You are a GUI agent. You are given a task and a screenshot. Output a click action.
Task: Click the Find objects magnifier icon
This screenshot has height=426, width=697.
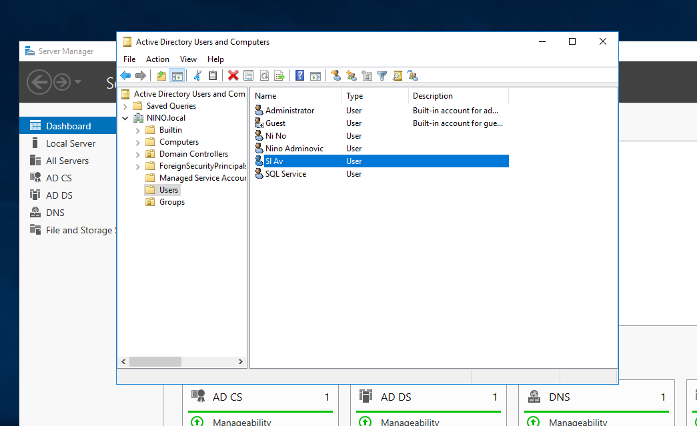coord(398,75)
